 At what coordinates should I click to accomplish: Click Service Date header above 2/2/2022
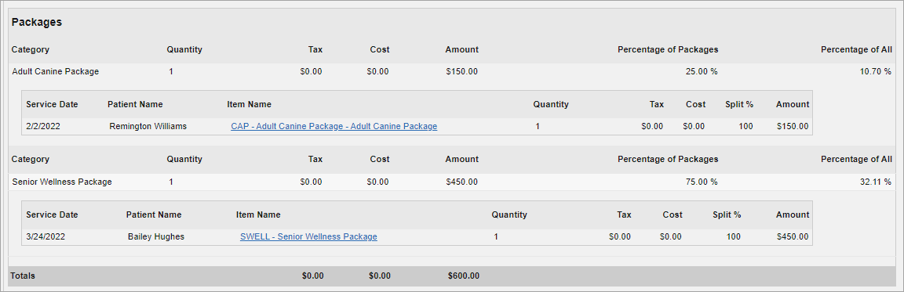click(52, 105)
